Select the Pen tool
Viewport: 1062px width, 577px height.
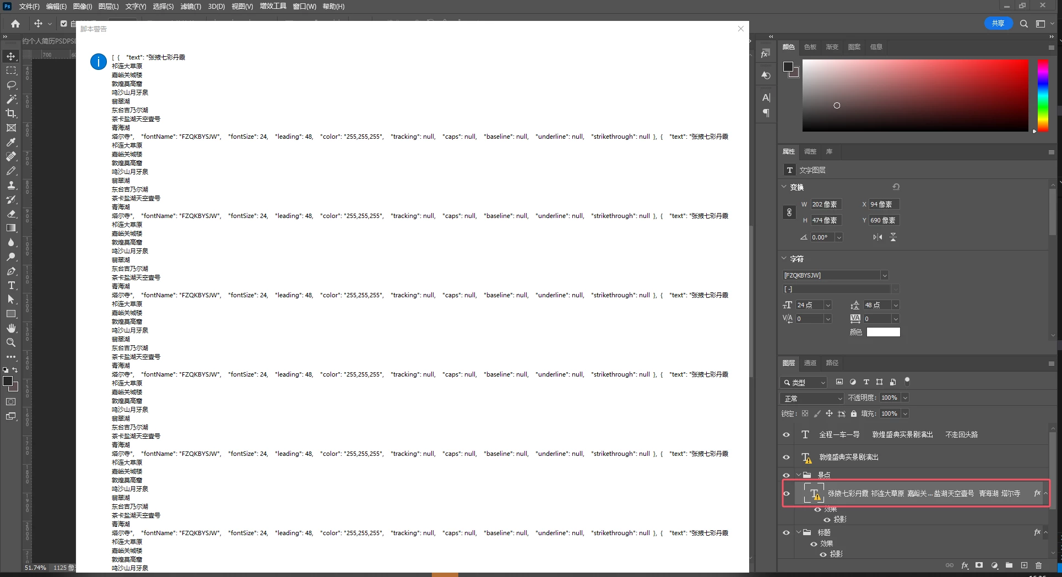(11, 271)
